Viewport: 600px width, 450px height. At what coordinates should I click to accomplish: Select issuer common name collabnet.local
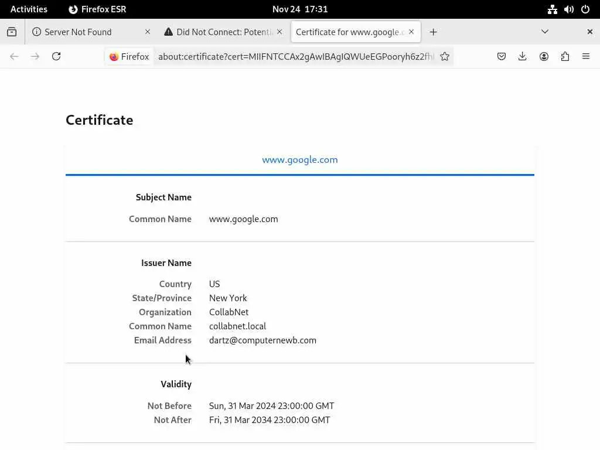[238, 326]
